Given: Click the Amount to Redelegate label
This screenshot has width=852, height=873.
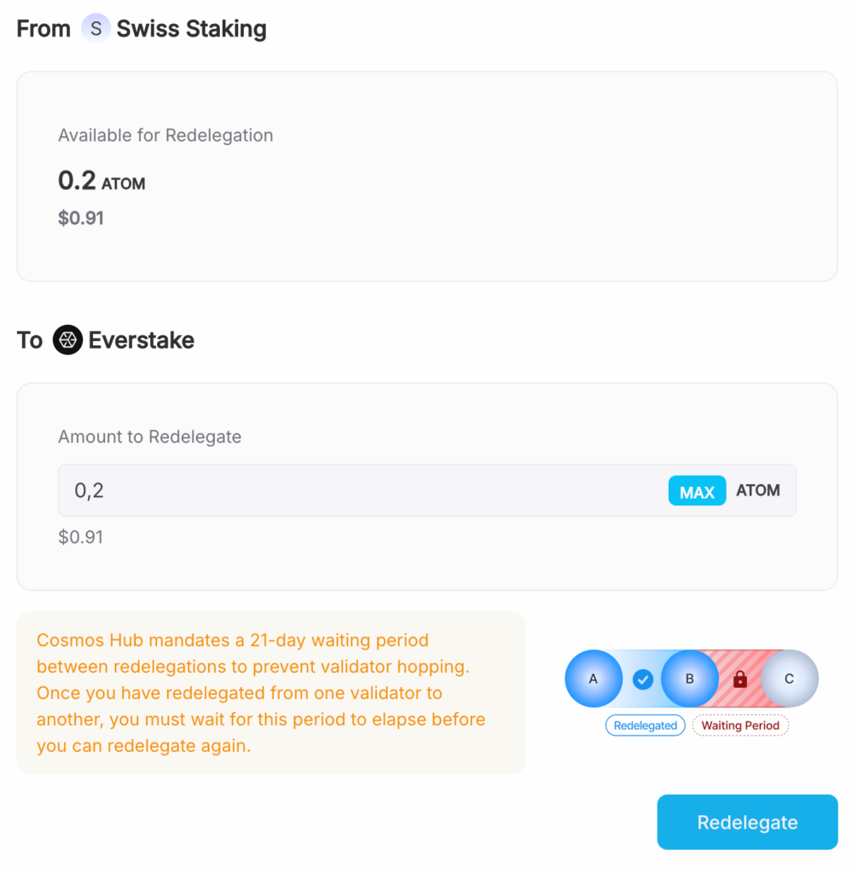Looking at the screenshot, I should pos(149,436).
